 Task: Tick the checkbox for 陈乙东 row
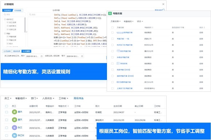pos(7,135)
